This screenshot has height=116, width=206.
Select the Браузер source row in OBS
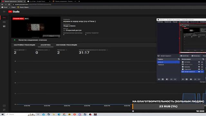192,67
